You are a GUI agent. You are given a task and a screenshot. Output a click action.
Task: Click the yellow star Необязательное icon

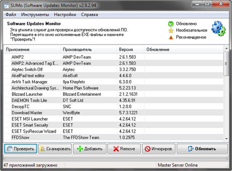[x=171, y=31]
